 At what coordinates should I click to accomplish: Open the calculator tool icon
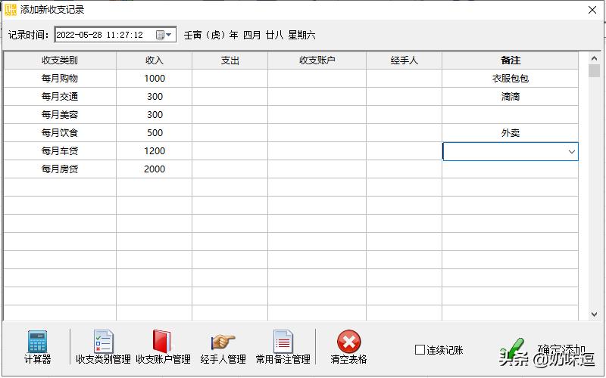click(37, 342)
